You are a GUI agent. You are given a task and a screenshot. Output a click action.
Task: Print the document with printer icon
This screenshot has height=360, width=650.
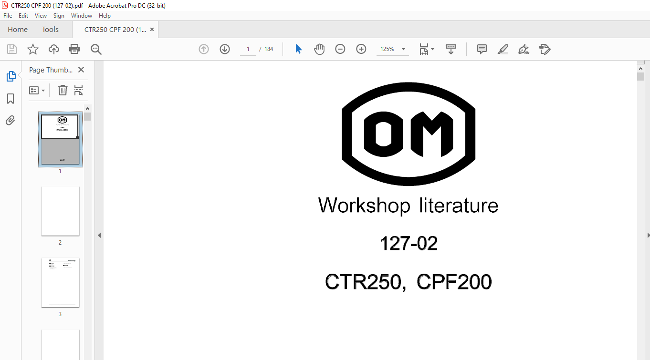pos(74,49)
